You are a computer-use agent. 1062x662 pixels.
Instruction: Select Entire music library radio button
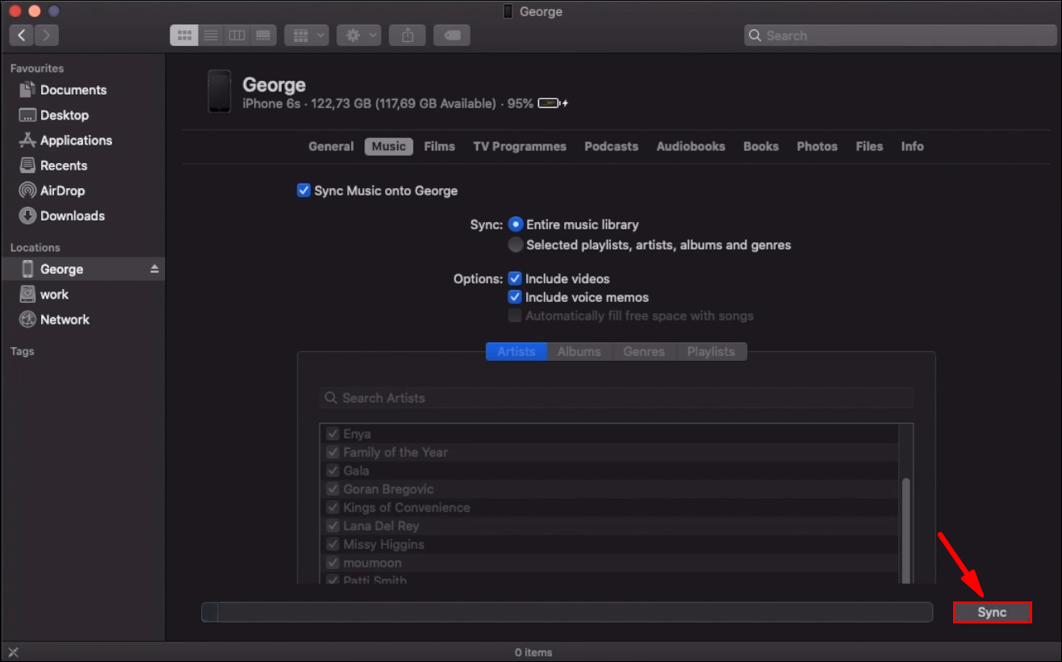pyautogui.click(x=516, y=224)
